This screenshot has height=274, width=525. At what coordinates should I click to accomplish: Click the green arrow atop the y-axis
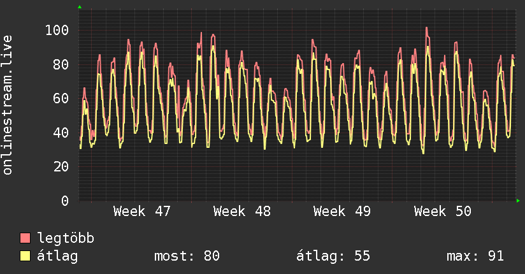tap(80, 7)
